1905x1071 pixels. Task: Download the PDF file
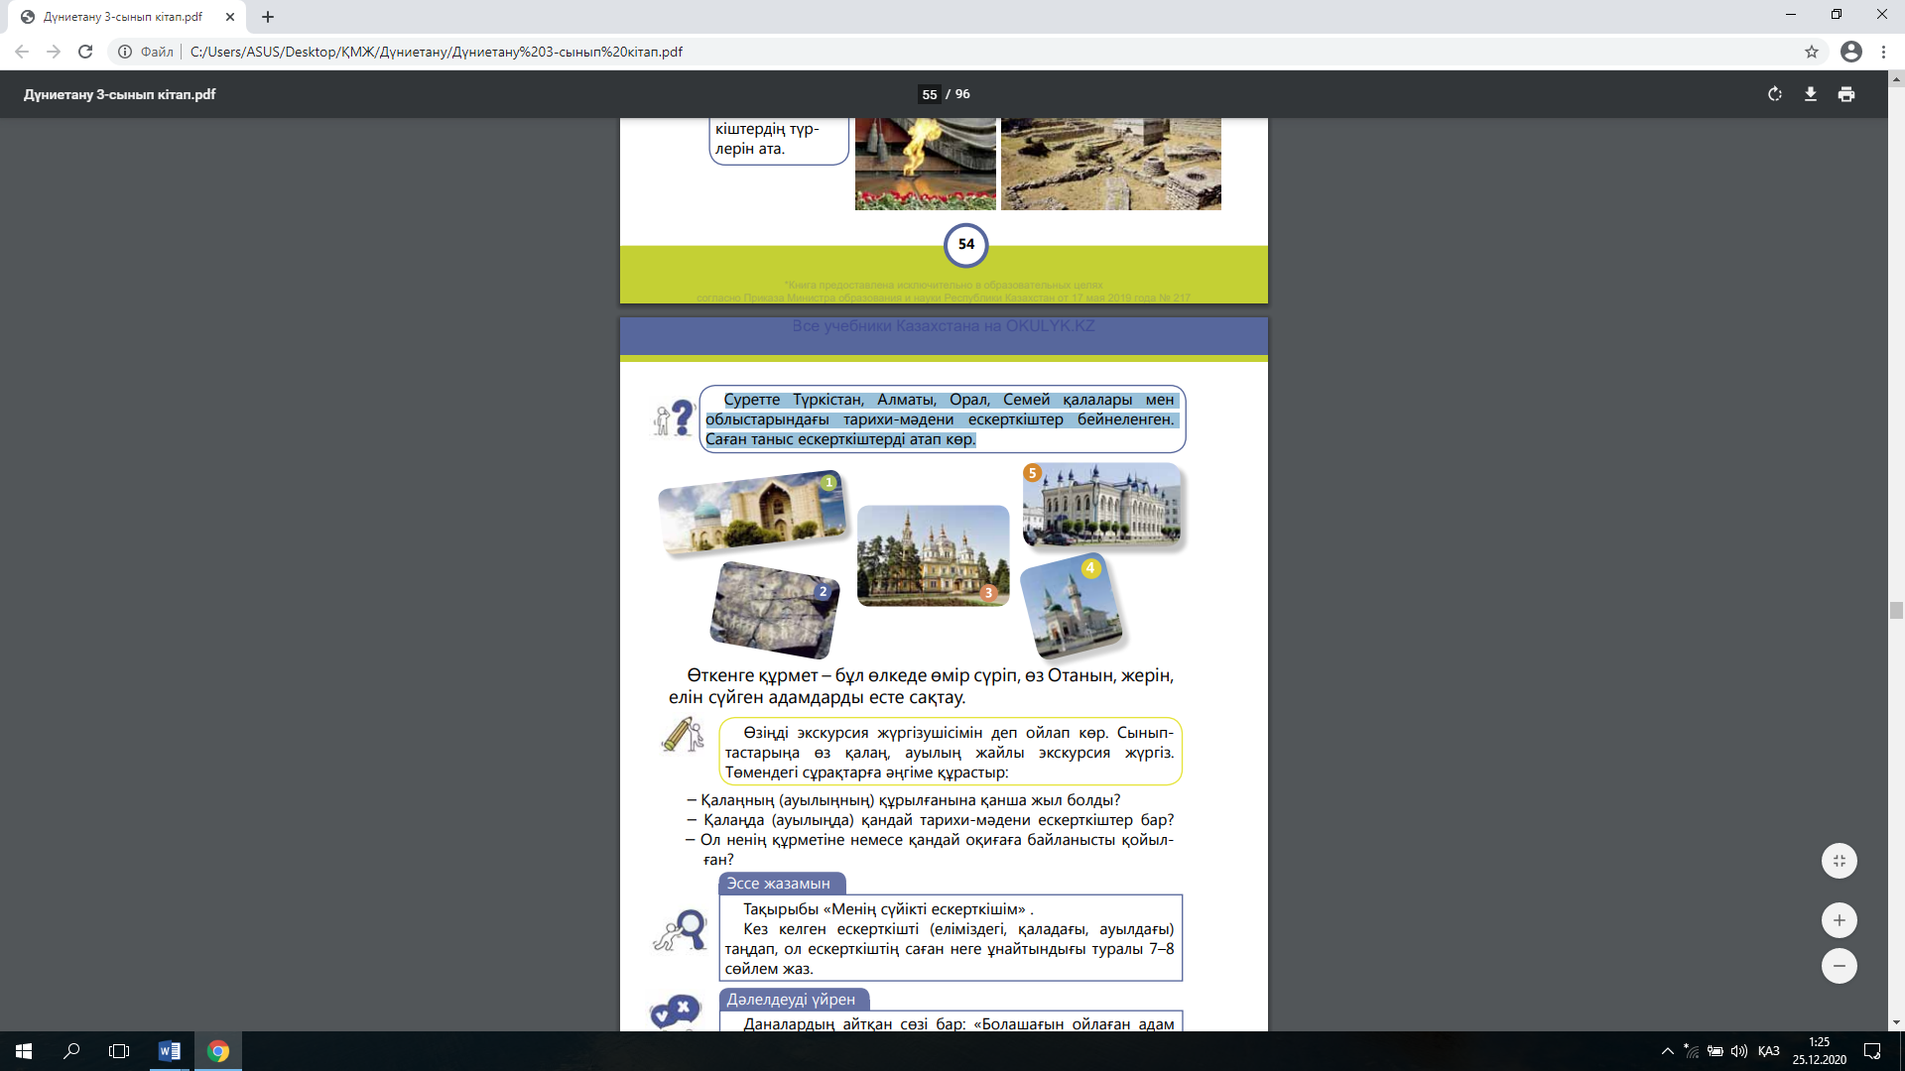coord(1811,94)
